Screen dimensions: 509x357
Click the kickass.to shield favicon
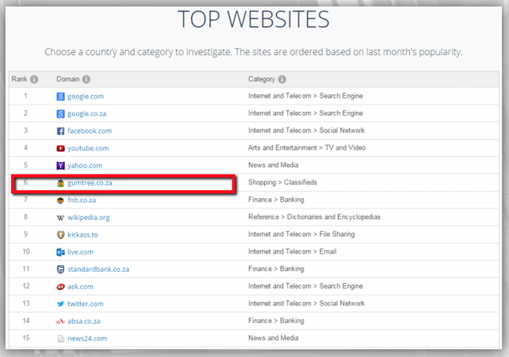[60, 235]
